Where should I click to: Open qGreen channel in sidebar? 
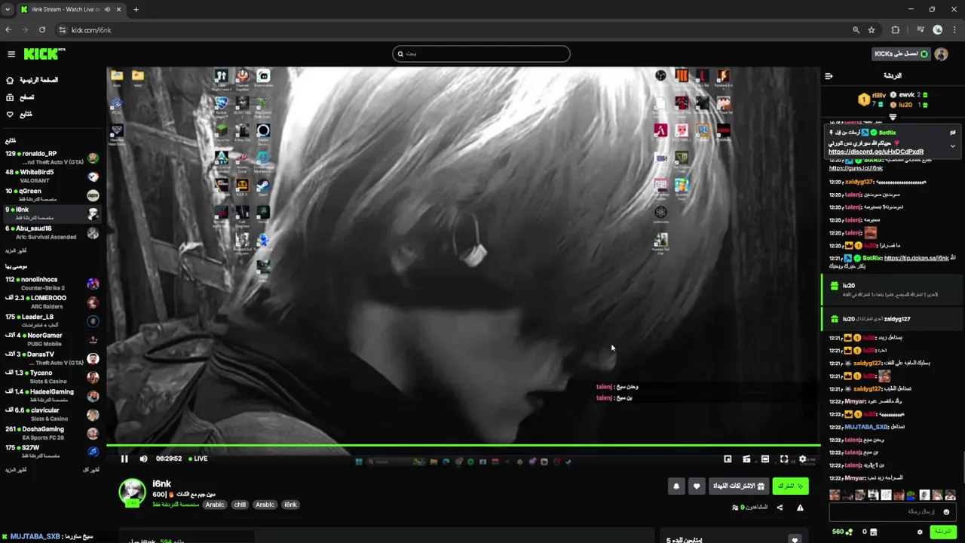[x=51, y=195]
